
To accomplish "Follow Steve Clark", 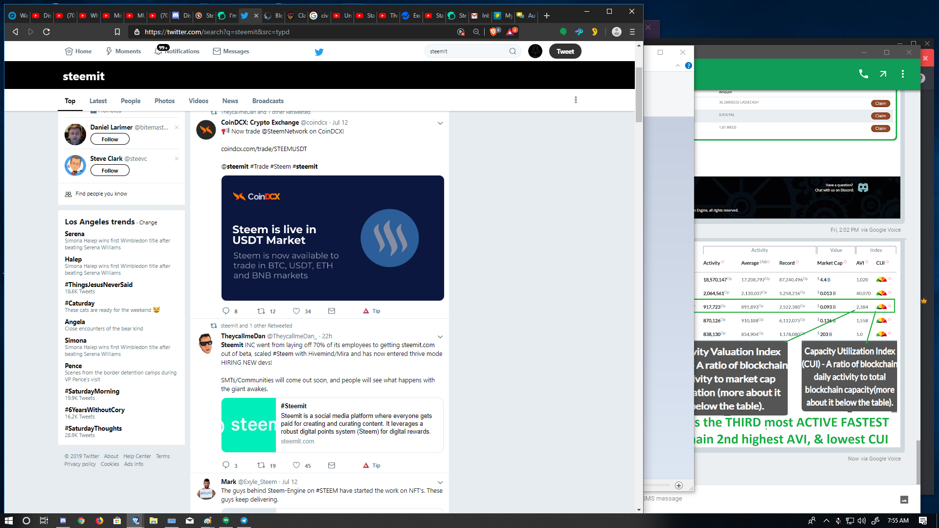I will click(x=110, y=171).
